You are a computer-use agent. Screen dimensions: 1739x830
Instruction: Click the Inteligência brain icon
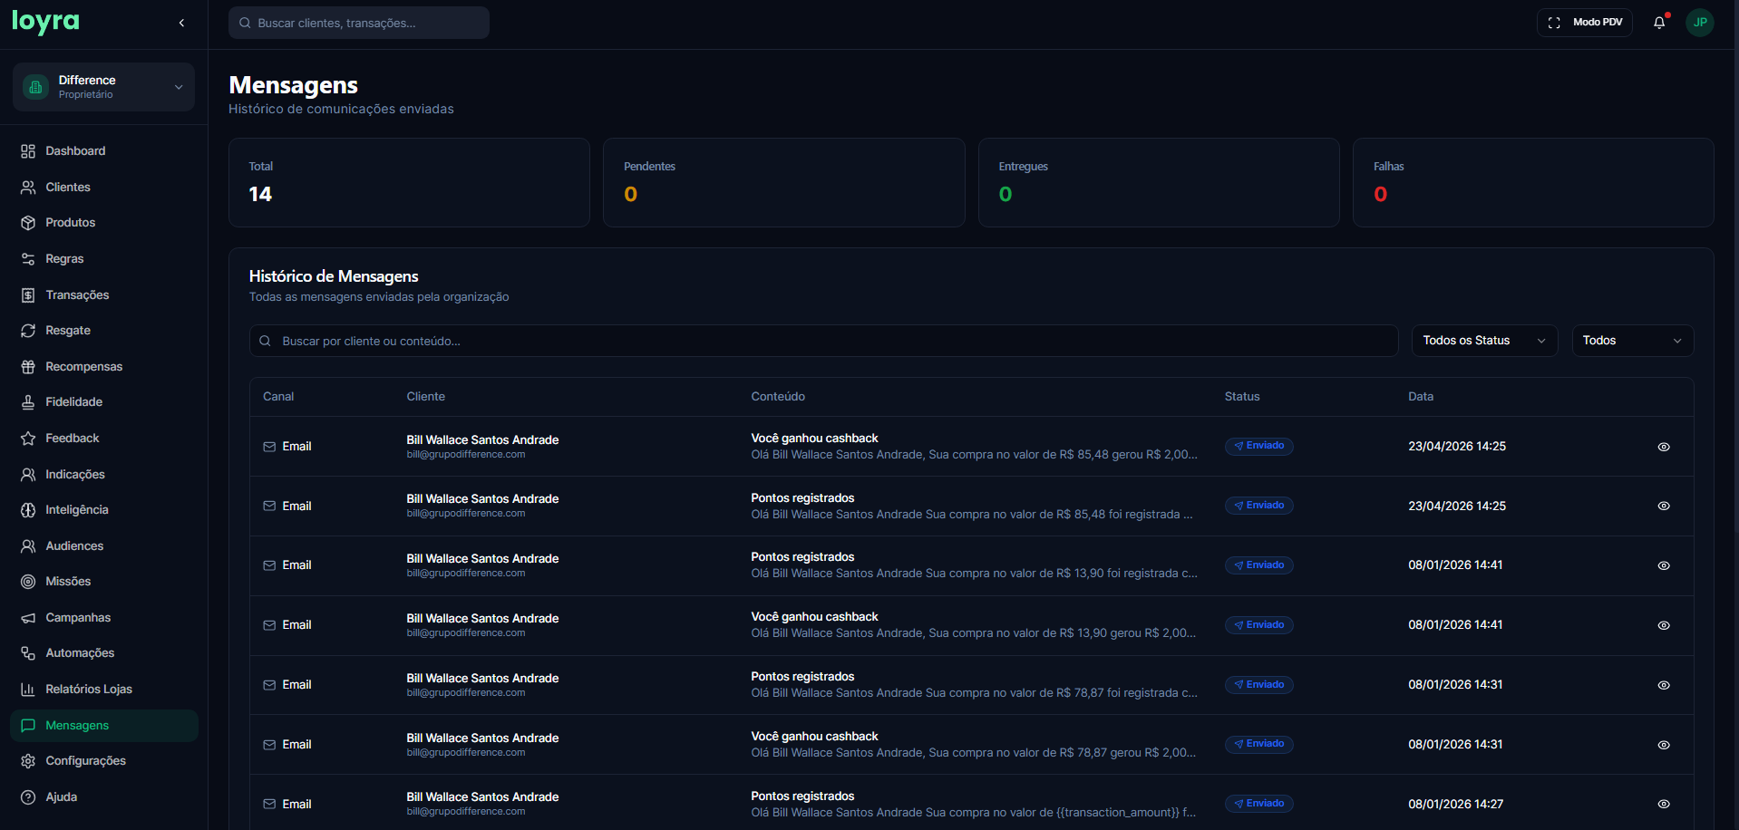(28, 510)
